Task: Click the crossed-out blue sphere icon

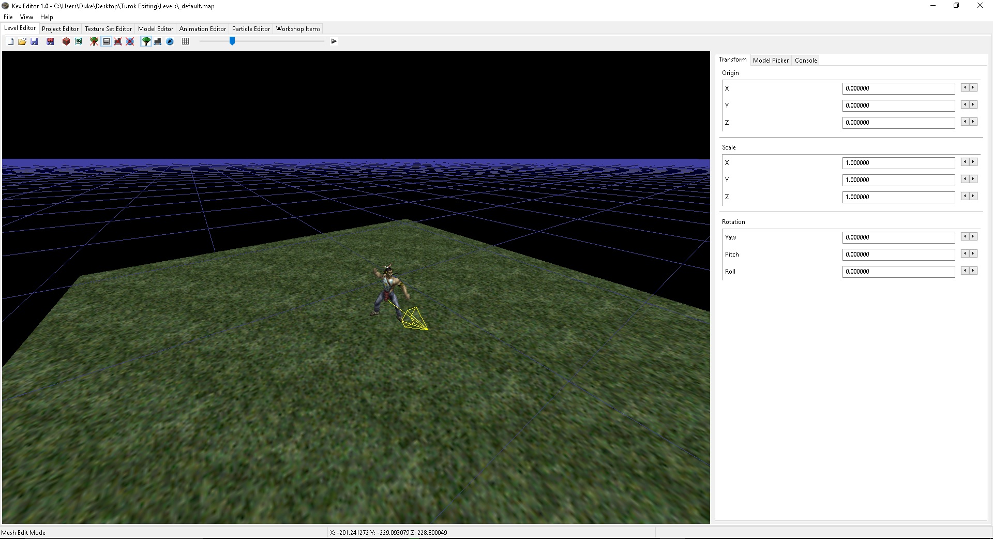Action: pyautogui.click(x=130, y=41)
